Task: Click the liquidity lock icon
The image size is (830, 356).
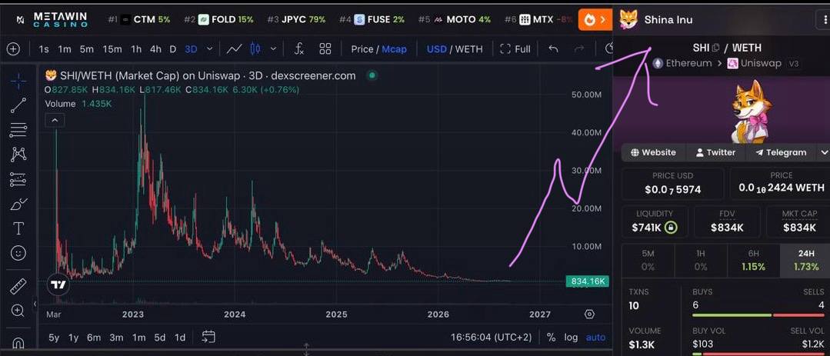Action: [671, 228]
